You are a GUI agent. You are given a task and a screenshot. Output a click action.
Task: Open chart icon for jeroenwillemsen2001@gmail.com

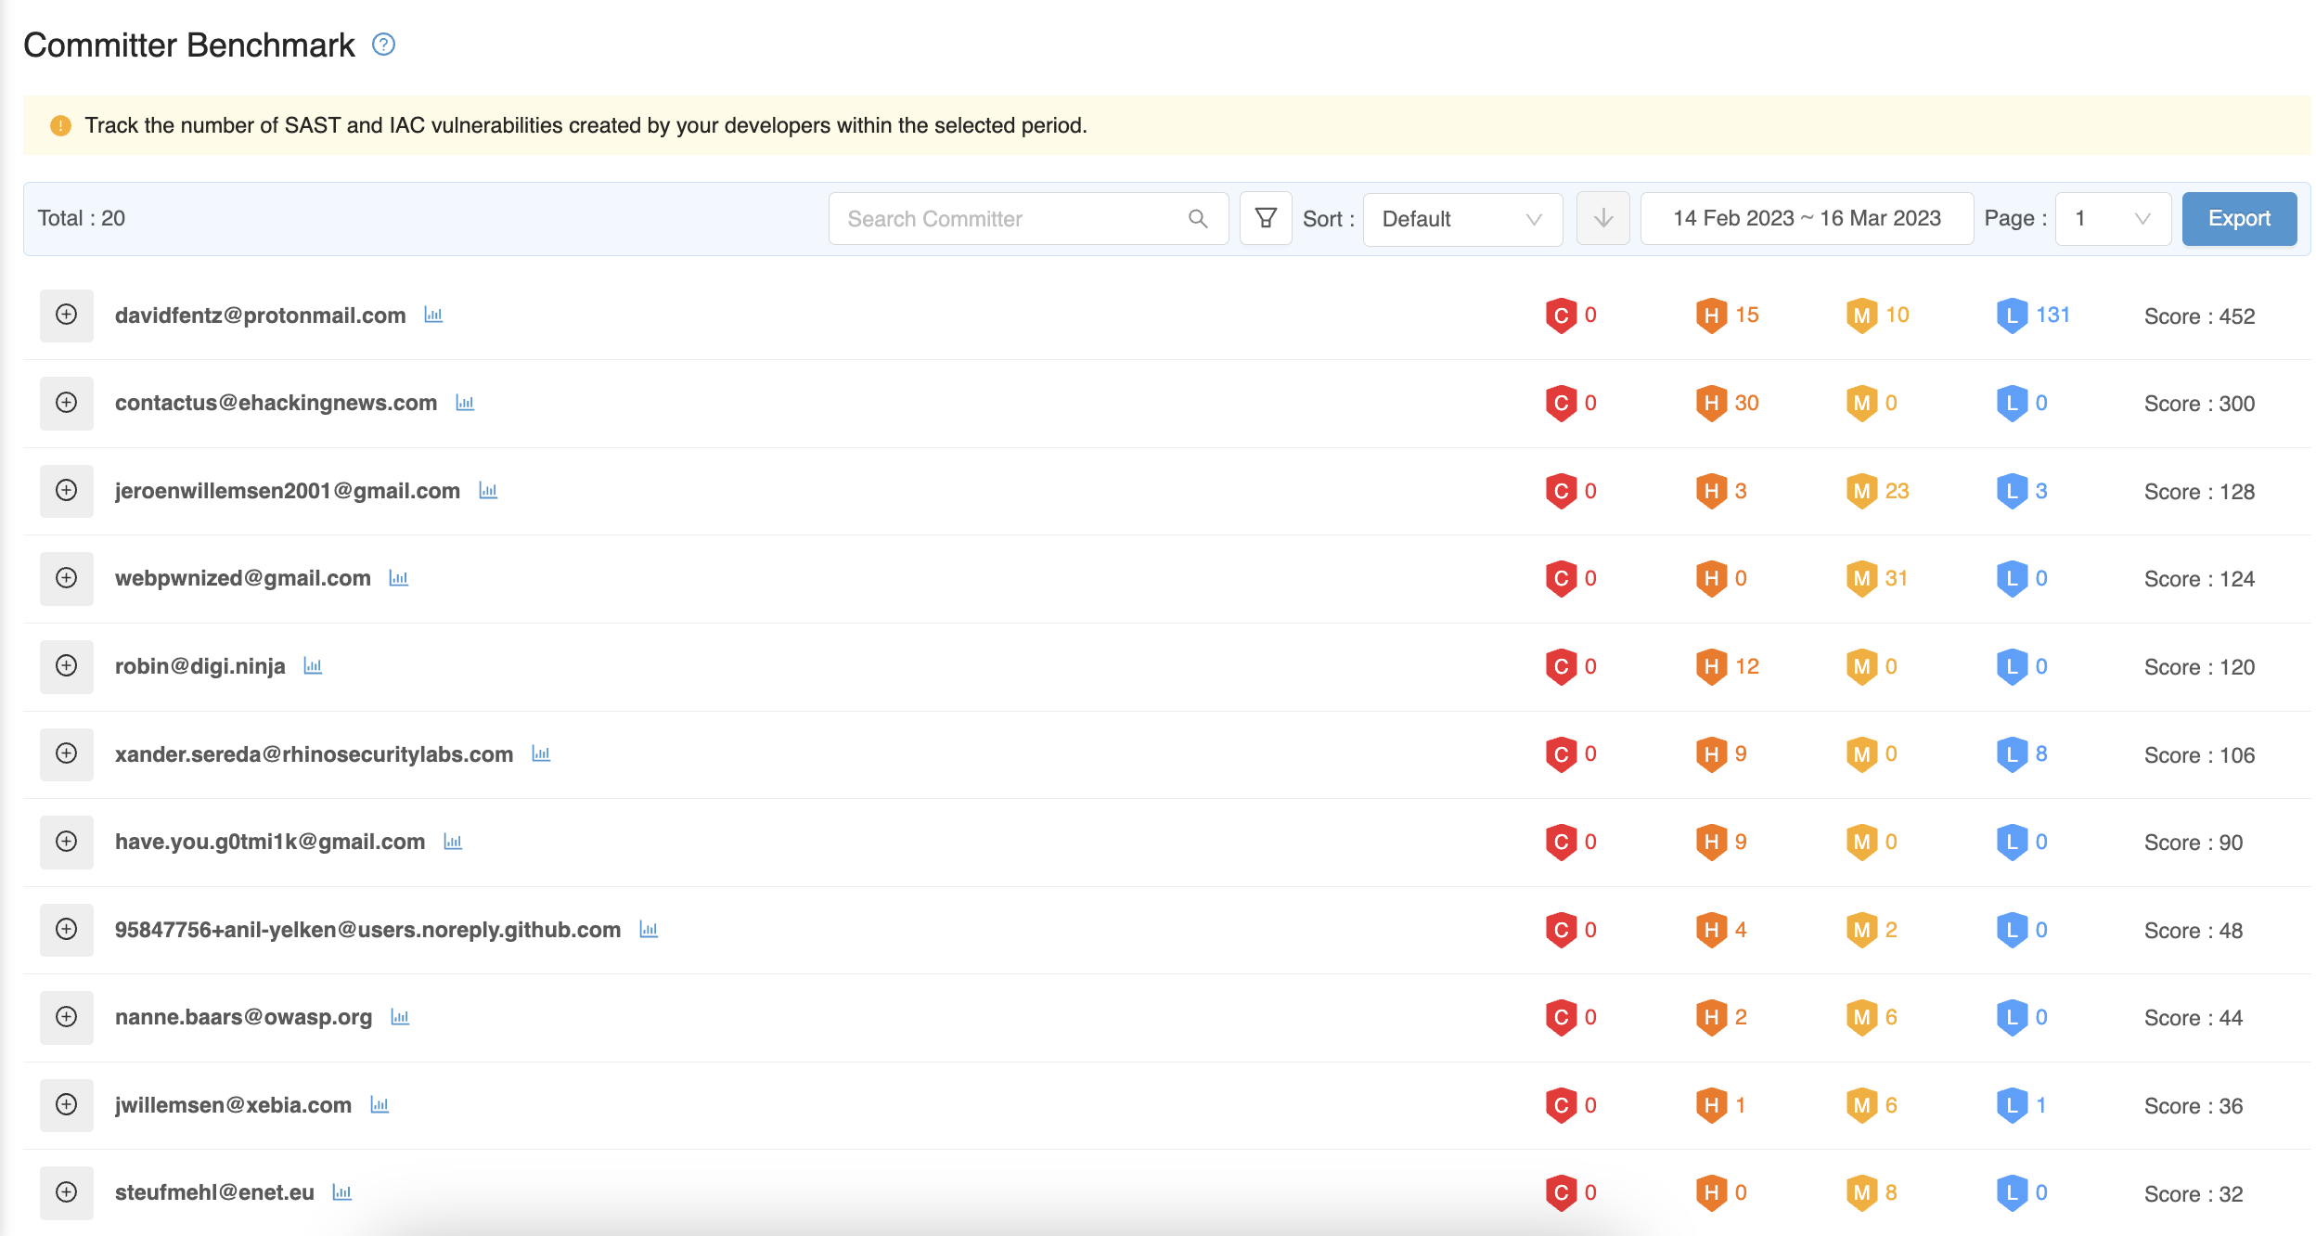click(488, 490)
